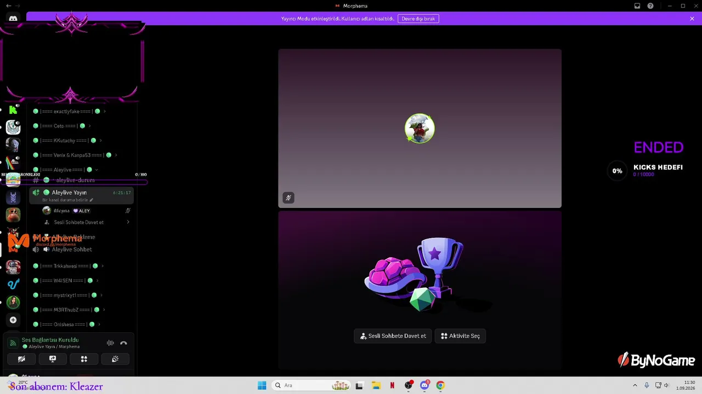Open network settings in system tray
This screenshot has width=702, height=394.
tap(658, 385)
